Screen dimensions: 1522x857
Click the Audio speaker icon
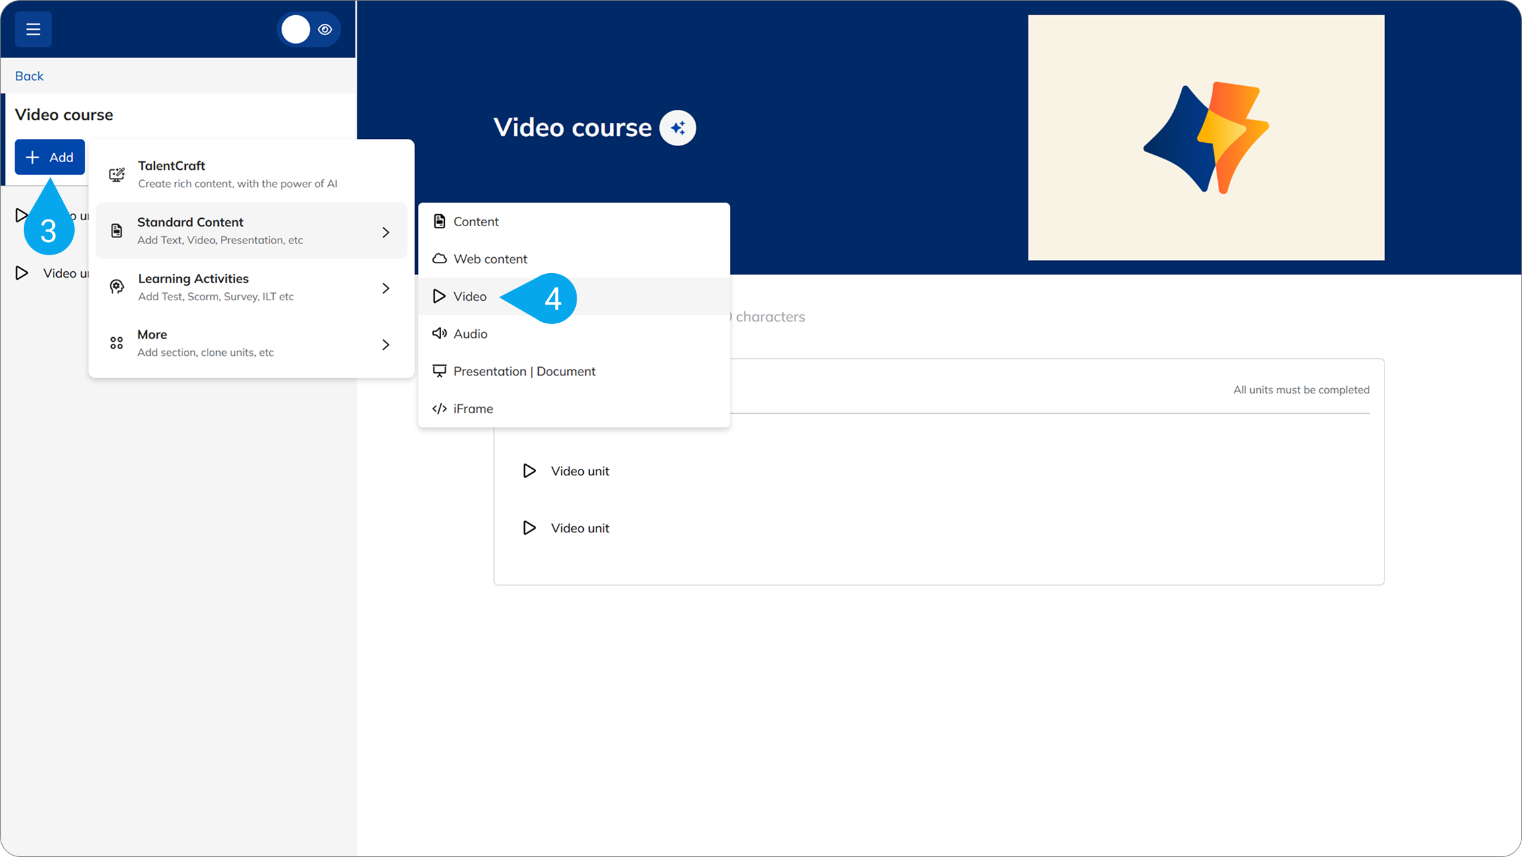point(439,333)
